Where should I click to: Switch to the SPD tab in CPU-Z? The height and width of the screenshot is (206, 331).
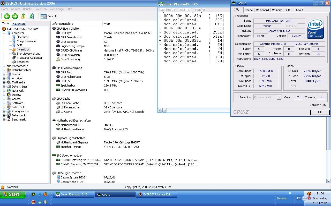coord(287,10)
